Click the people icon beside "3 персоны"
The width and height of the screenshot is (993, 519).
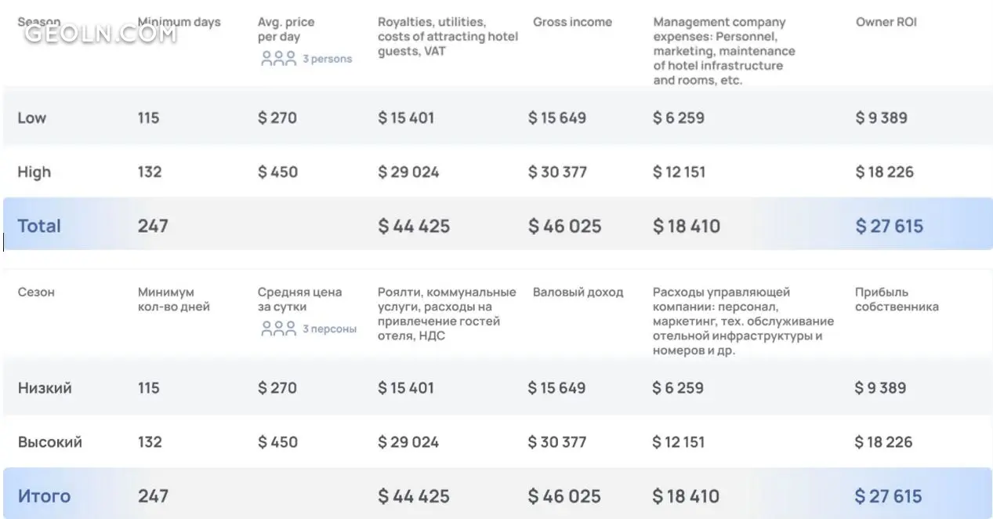(278, 328)
